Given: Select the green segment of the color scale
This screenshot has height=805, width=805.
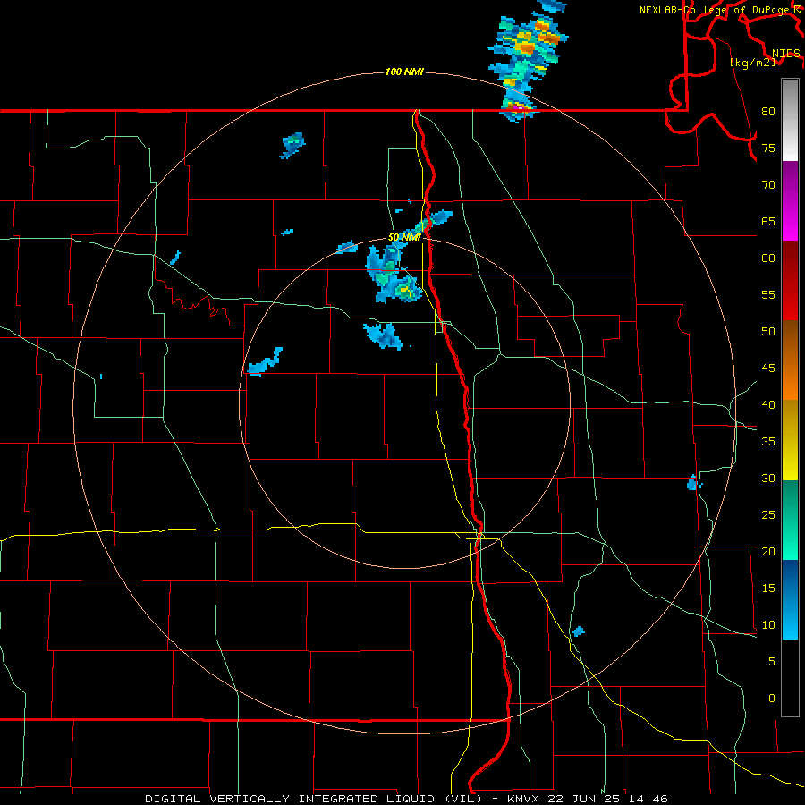Looking at the screenshot, I should (790, 520).
